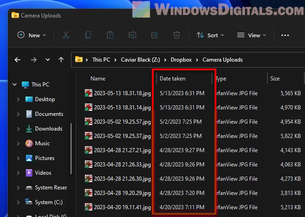Click the navigation pane scrollbar
Screen dimensions: 305x217
[71, 148]
